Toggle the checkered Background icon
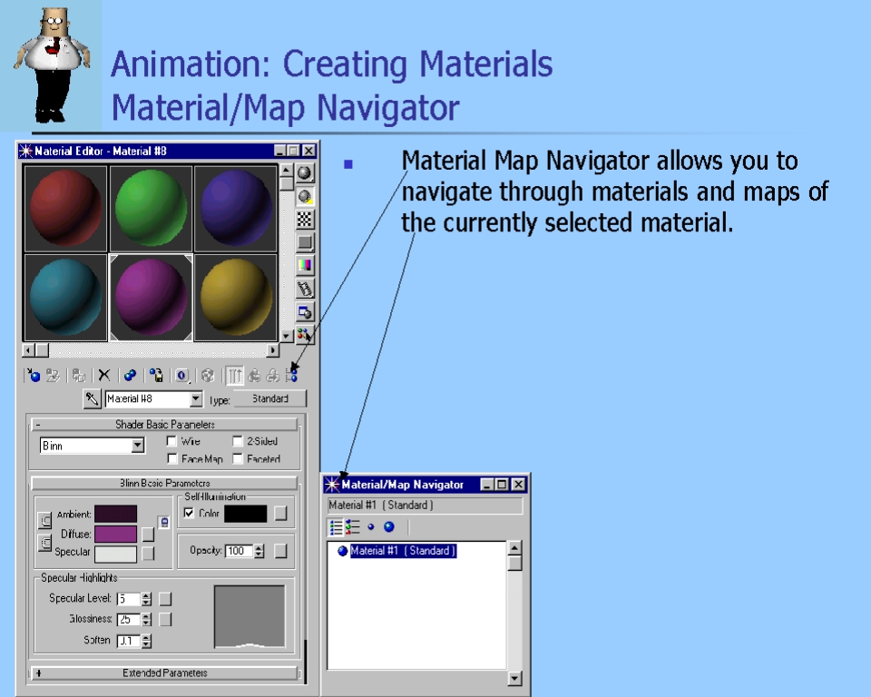The height and width of the screenshot is (697, 871). coord(305,219)
